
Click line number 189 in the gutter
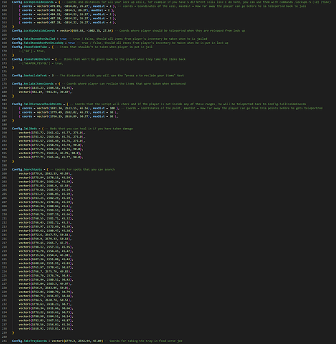pos(4,129)
